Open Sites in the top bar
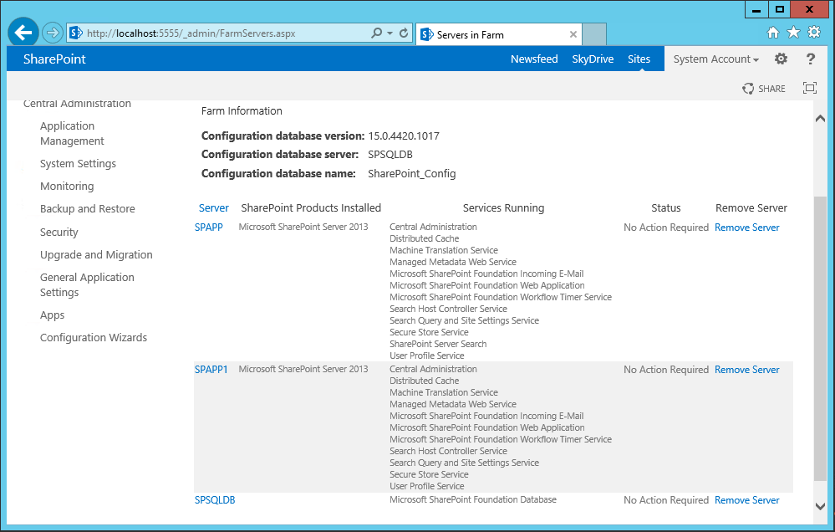The height and width of the screenshot is (532, 835). pyautogui.click(x=639, y=59)
